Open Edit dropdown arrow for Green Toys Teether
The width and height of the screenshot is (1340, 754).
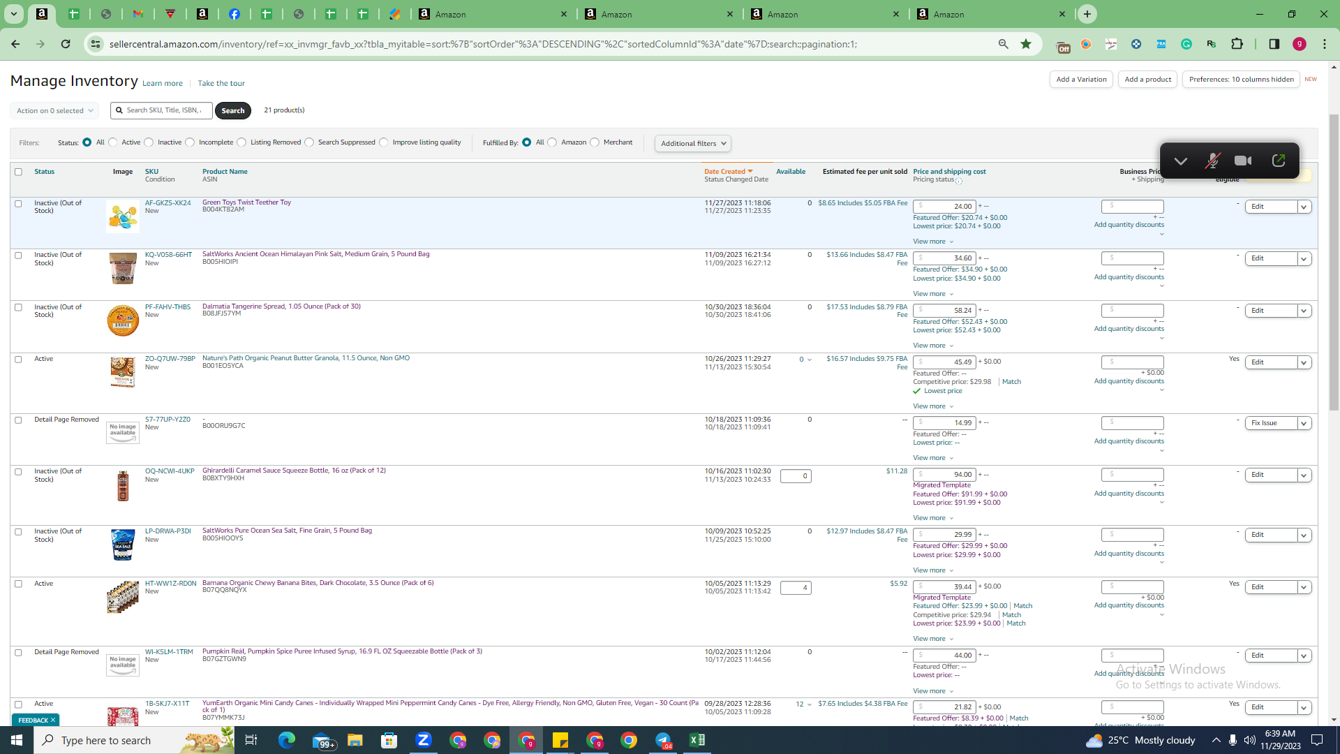coord(1304,207)
